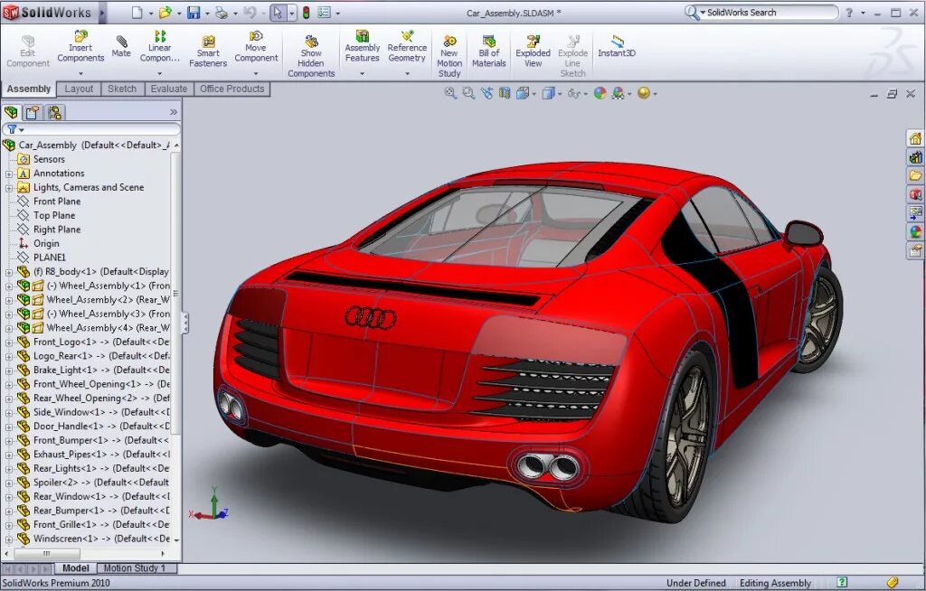Select the Mate tool
Viewport: 926px width, 591px height.
[121, 46]
